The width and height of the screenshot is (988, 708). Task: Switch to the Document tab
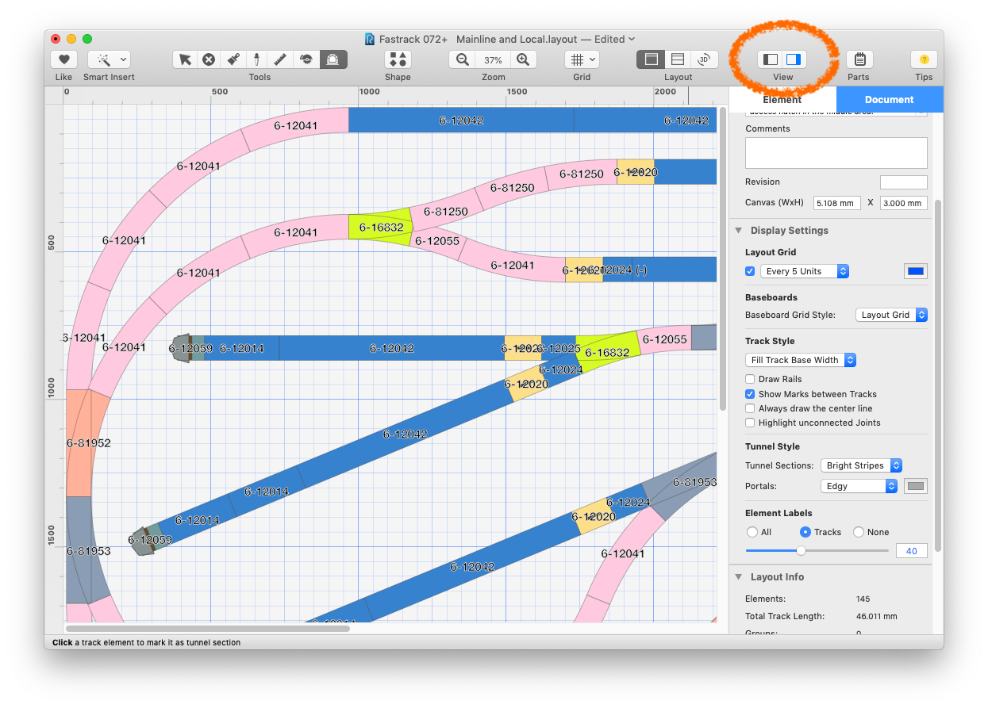pos(890,100)
